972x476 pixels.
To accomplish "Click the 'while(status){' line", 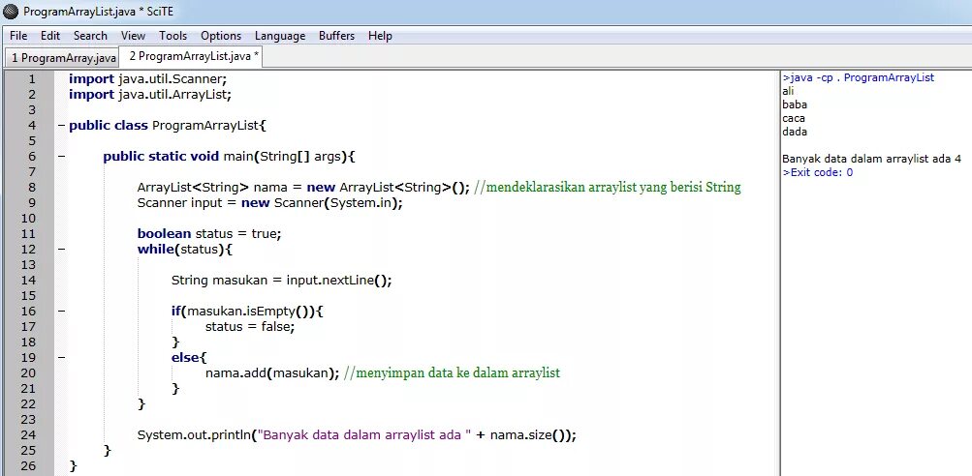I will (185, 250).
